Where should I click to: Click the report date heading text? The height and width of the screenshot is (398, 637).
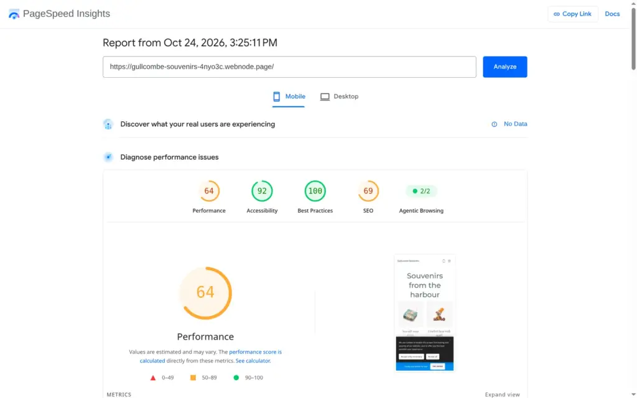click(190, 43)
